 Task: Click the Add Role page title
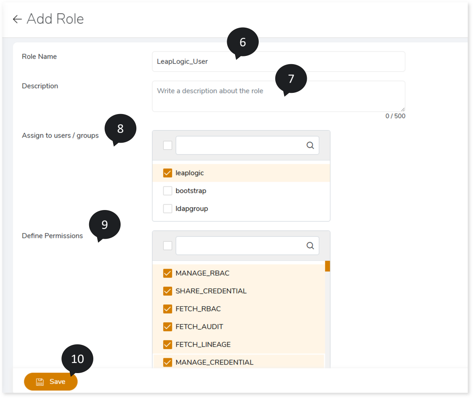pyautogui.click(x=55, y=19)
